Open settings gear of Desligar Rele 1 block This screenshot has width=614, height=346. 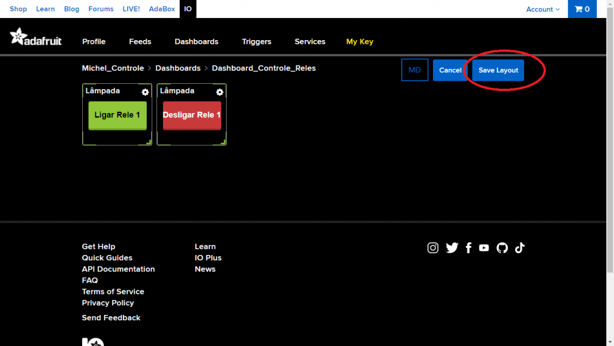pos(219,92)
